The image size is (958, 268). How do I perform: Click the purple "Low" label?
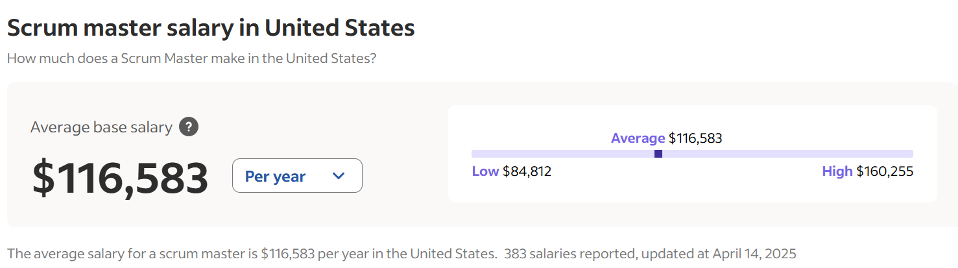pos(485,171)
